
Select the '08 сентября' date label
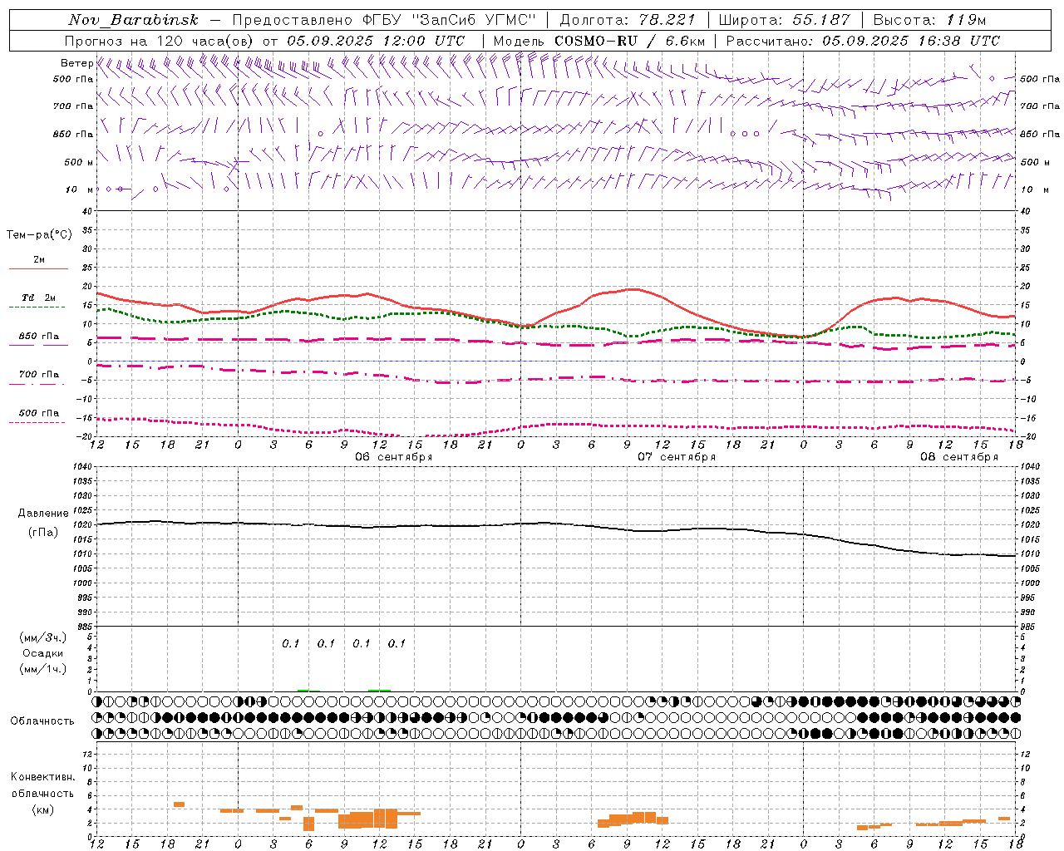tap(959, 457)
